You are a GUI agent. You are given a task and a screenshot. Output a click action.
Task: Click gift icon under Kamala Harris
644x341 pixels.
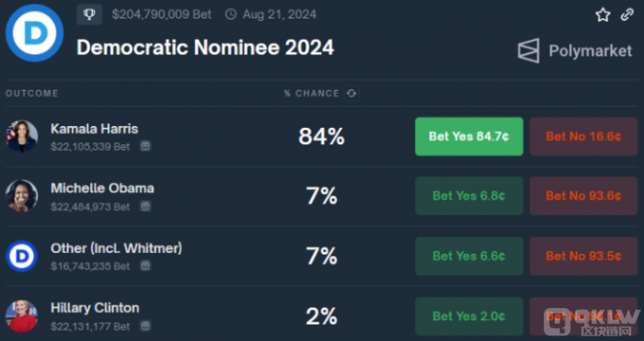145,146
